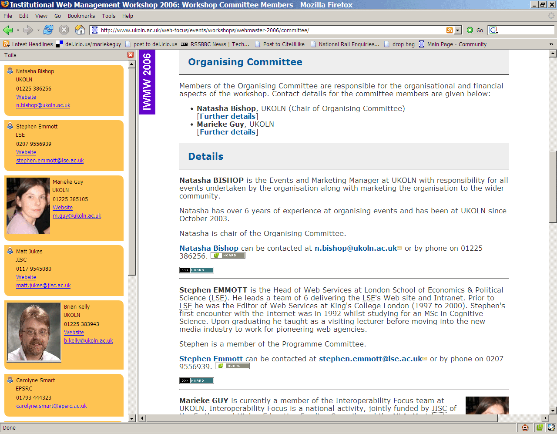557x434 pixels.
Task: Click the dark hCard badge under Natasha's details
Action: 197,270
